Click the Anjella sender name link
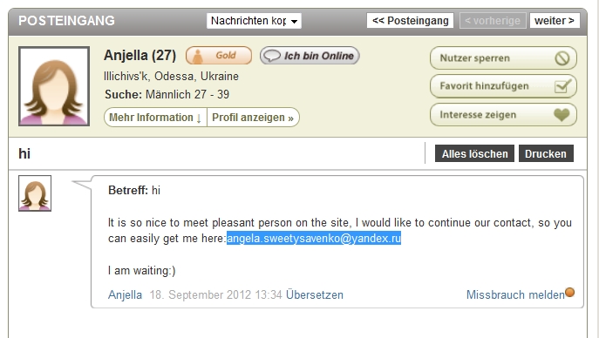 (125, 295)
